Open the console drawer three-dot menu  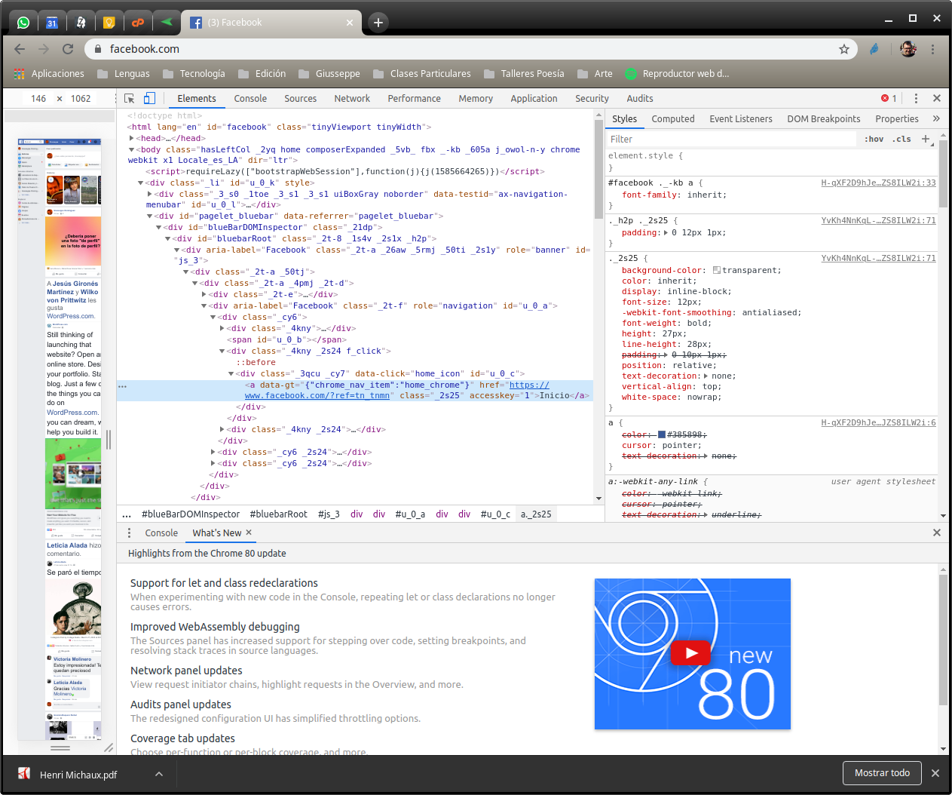click(129, 533)
